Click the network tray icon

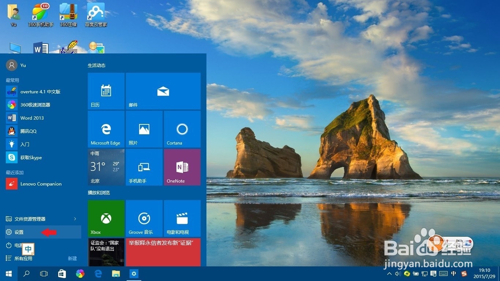424,273
